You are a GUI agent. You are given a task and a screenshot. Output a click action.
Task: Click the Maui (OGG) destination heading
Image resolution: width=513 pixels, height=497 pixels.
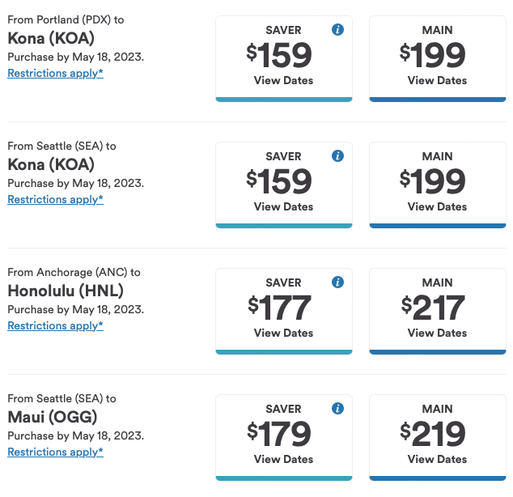tap(52, 417)
